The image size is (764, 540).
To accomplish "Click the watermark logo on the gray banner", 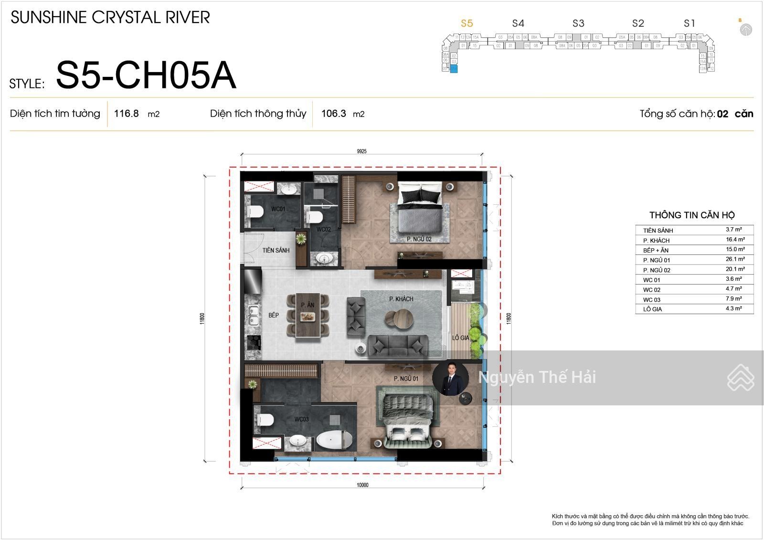I will [x=740, y=378].
